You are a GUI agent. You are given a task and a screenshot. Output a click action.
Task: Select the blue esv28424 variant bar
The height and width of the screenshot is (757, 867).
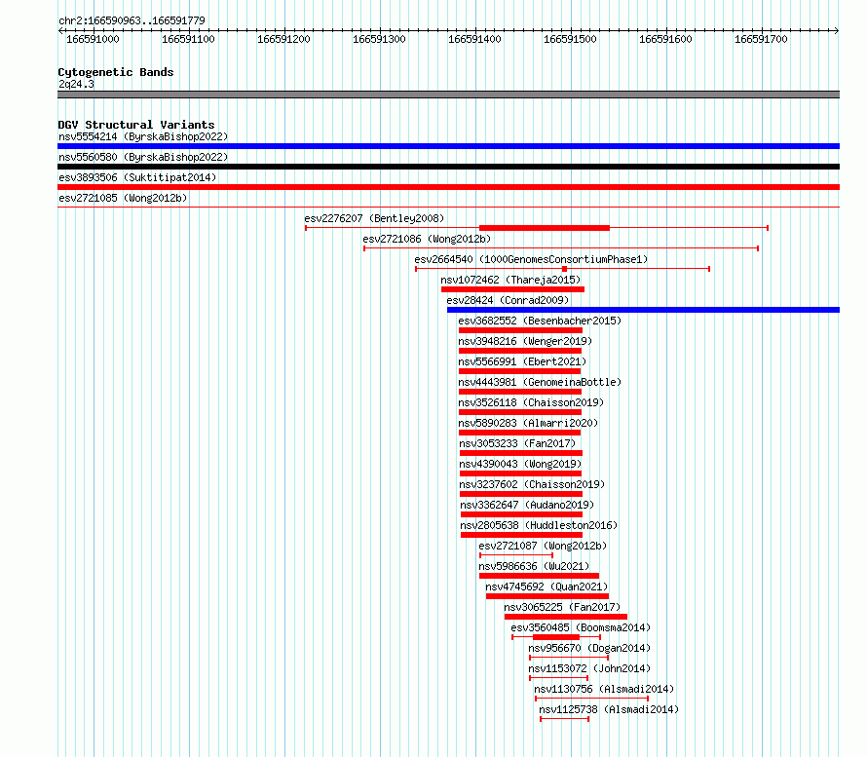[643, 310]
